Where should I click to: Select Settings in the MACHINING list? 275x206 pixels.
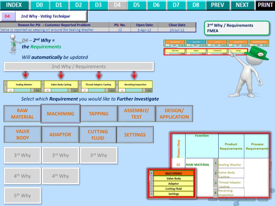[x=174, y=194]
